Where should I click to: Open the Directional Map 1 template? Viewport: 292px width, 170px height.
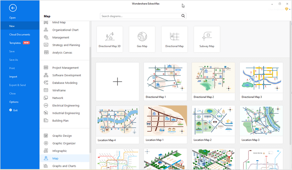[x=165, y=82]
